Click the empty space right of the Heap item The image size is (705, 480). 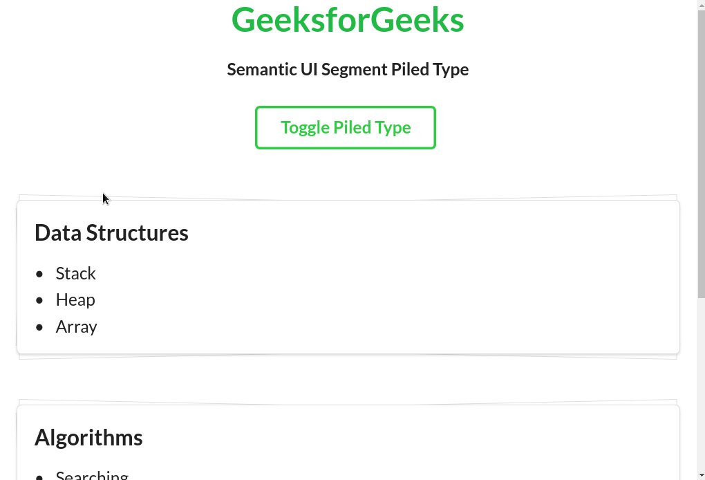click(380, 300)
